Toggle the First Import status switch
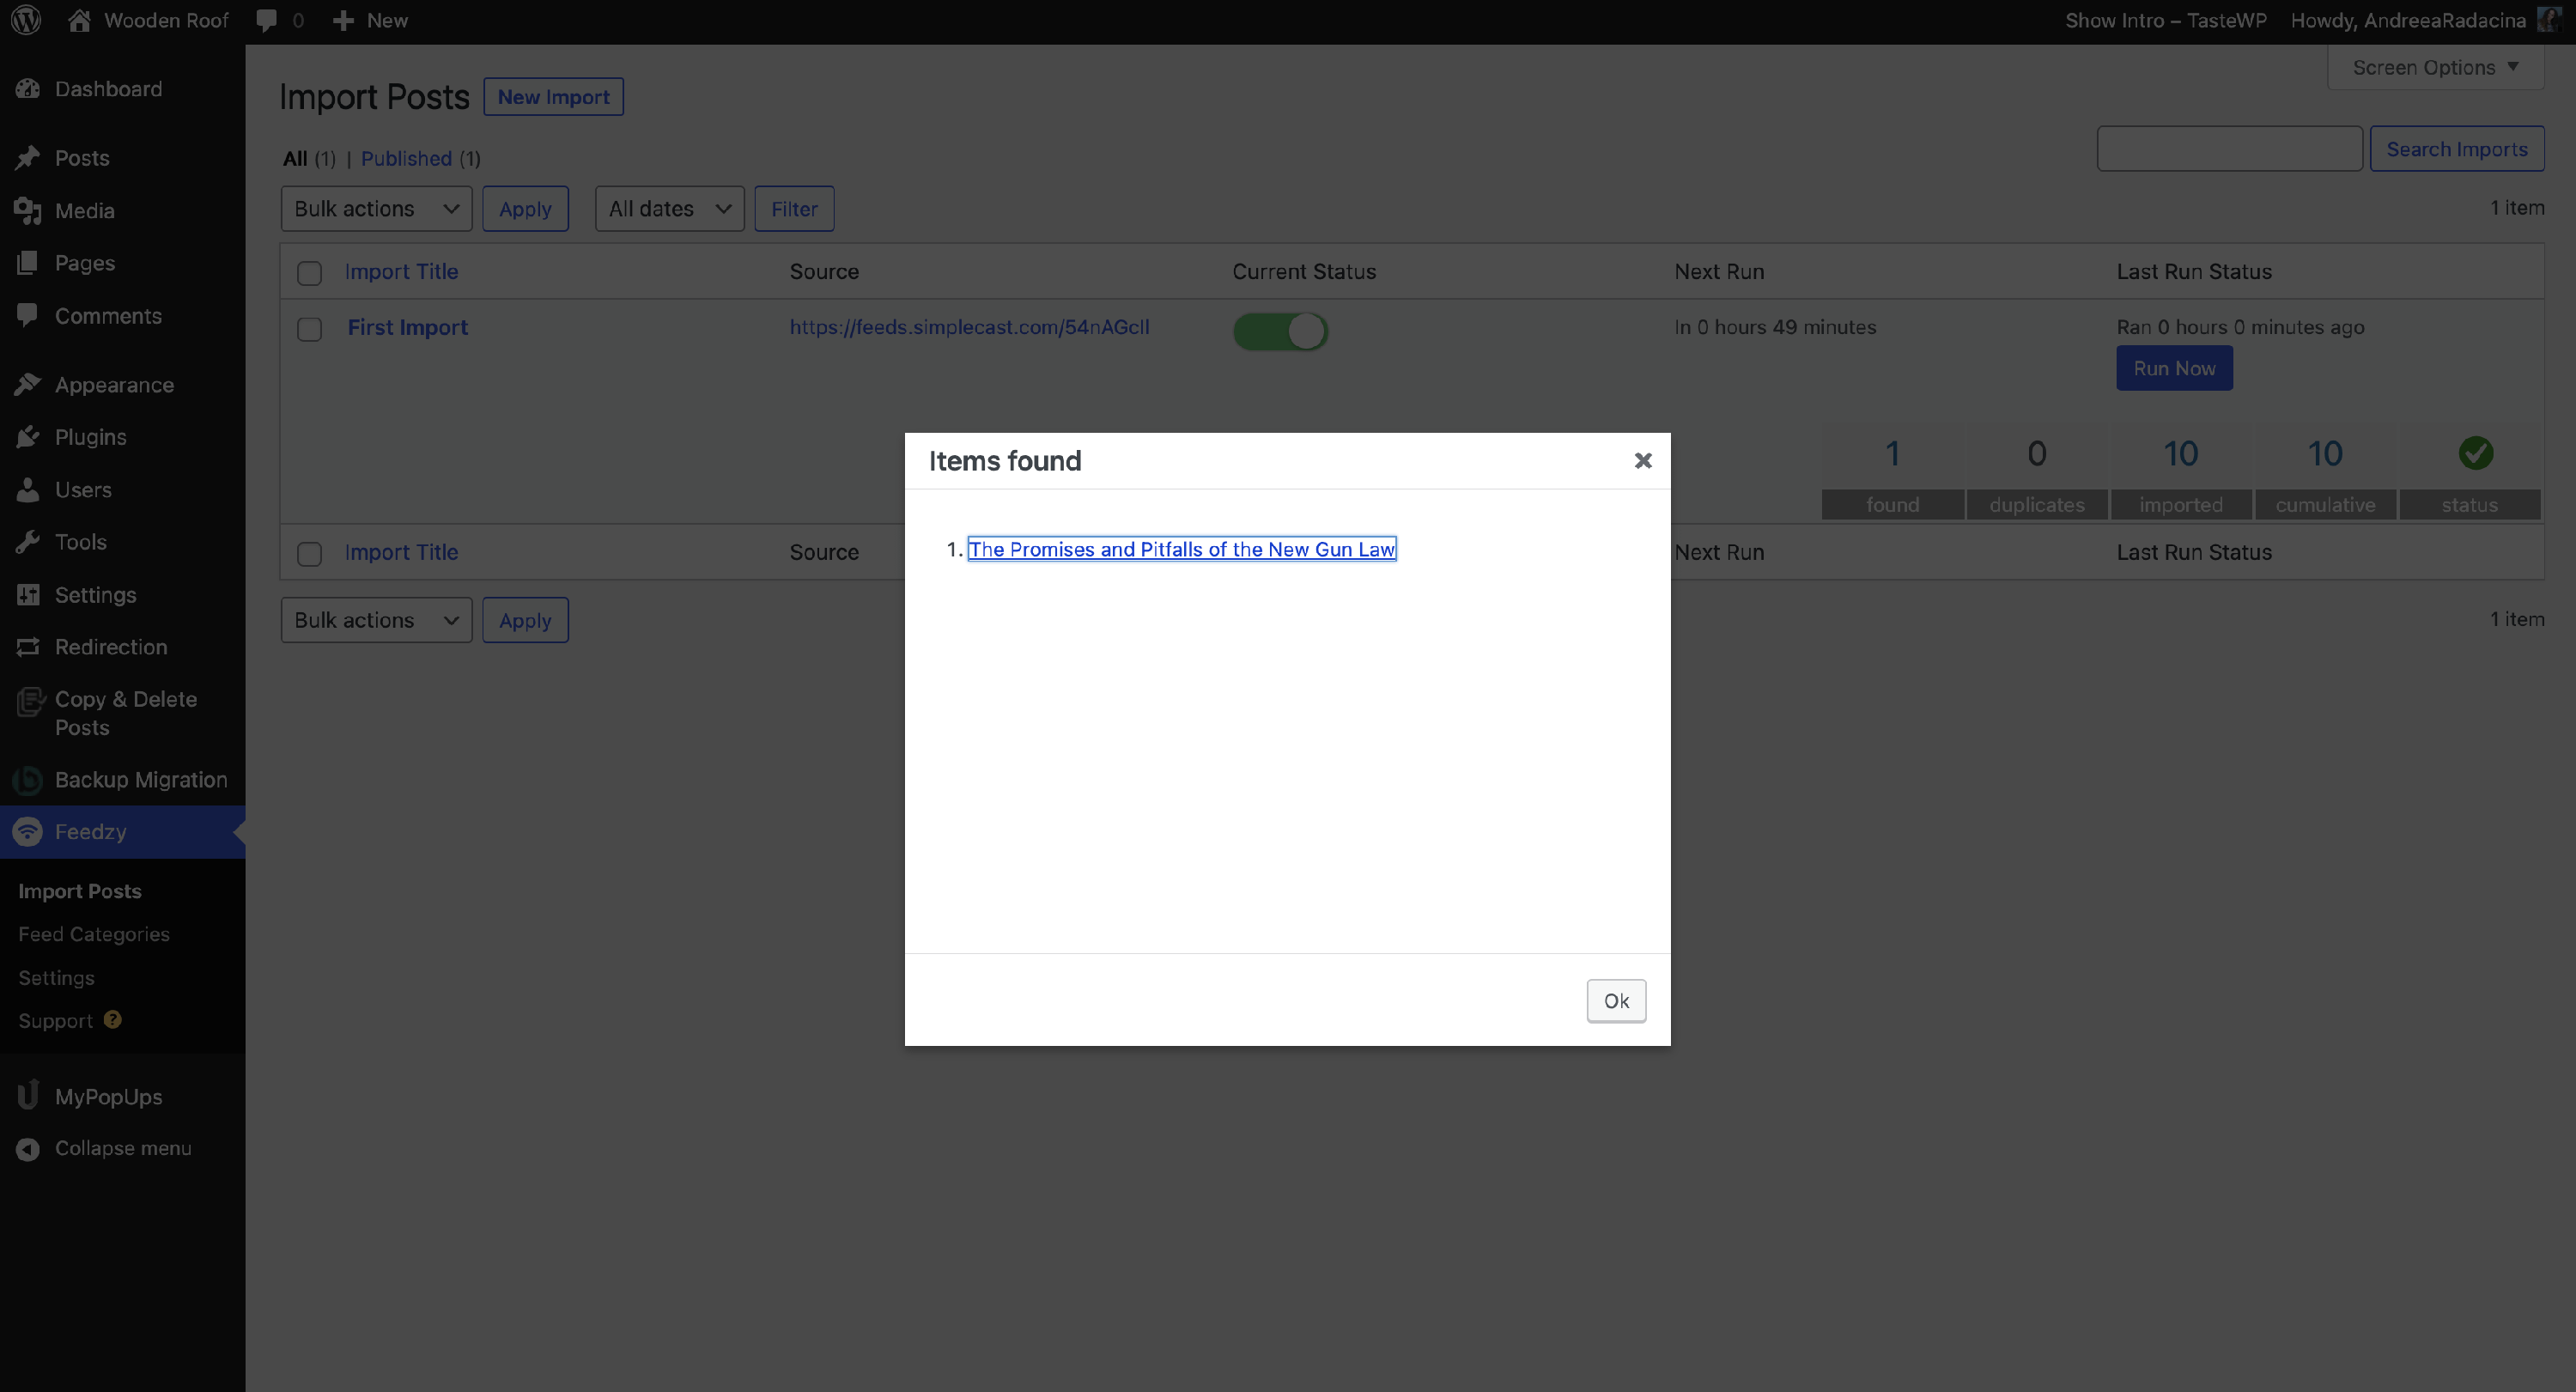 click(x=1280, y=331)
